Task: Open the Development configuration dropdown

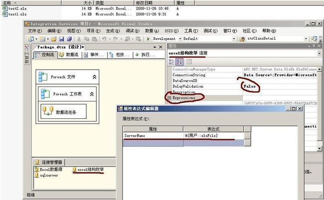Action: [180, 39]
